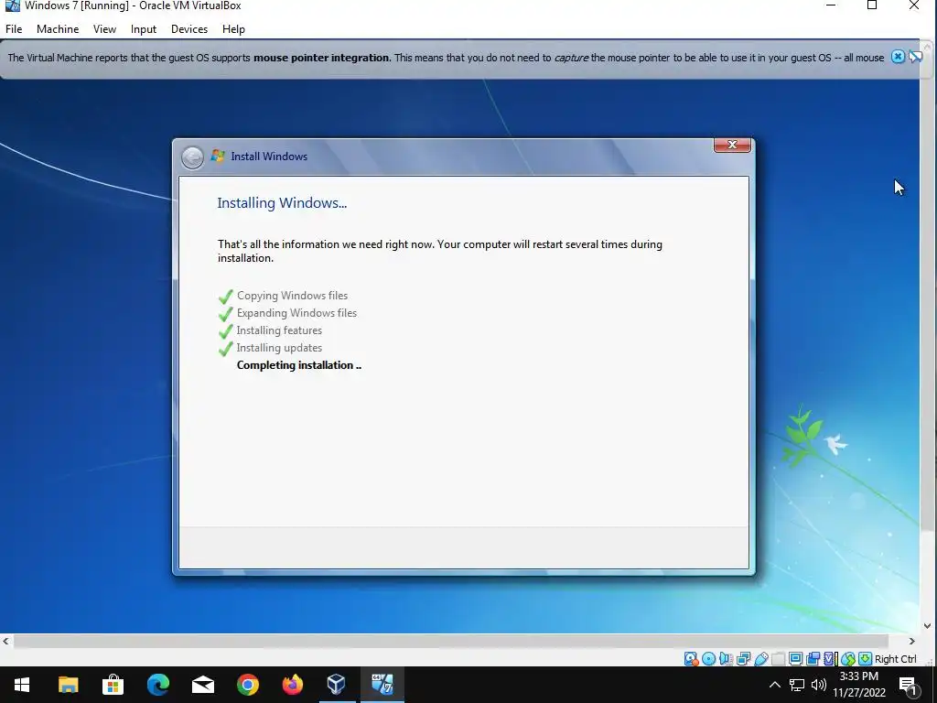
Task: Open the Mail app from the taskbar
Action: point(202,685)
